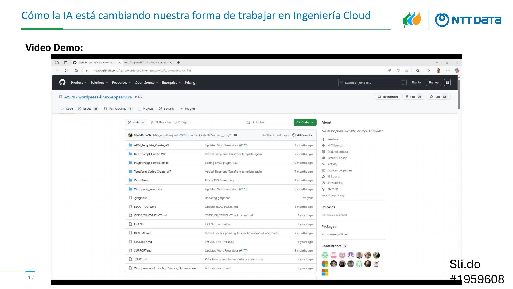Image resolution: width=513 pixels, height=289 pixels.
Task: Open TODO.md file
Action: [141, 259]
